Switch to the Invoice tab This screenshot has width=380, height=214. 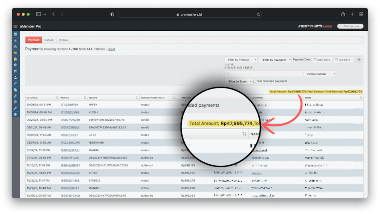[x=63, y=40]
